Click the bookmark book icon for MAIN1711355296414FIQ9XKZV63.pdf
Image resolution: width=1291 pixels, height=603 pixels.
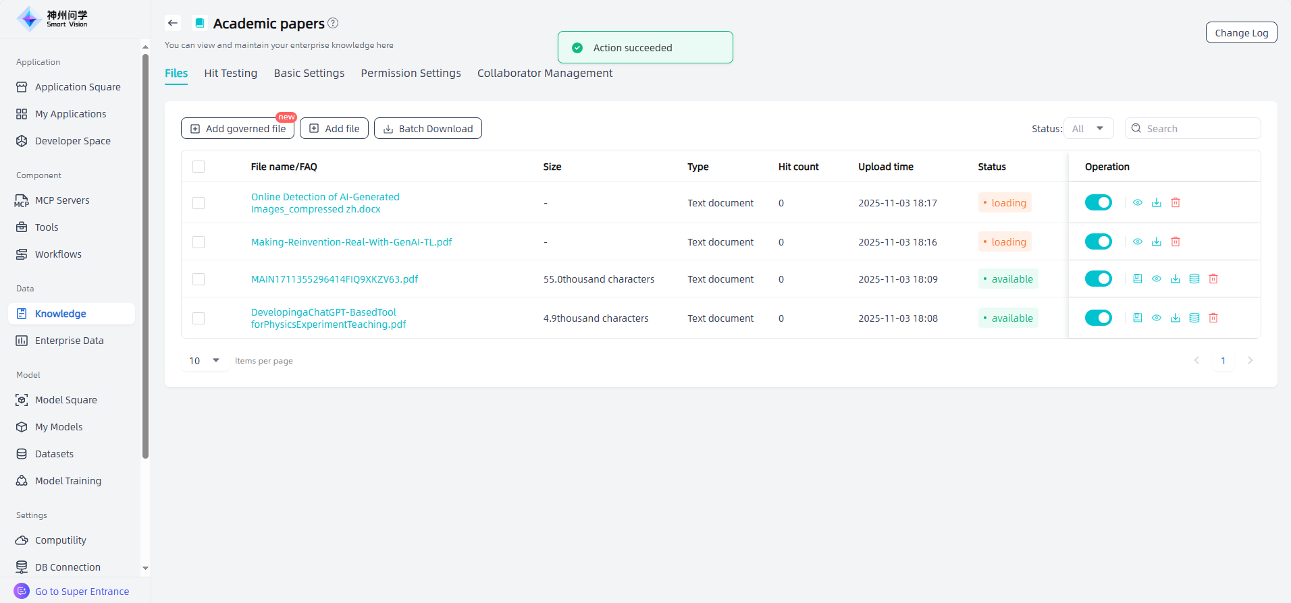pos(1137,279)
